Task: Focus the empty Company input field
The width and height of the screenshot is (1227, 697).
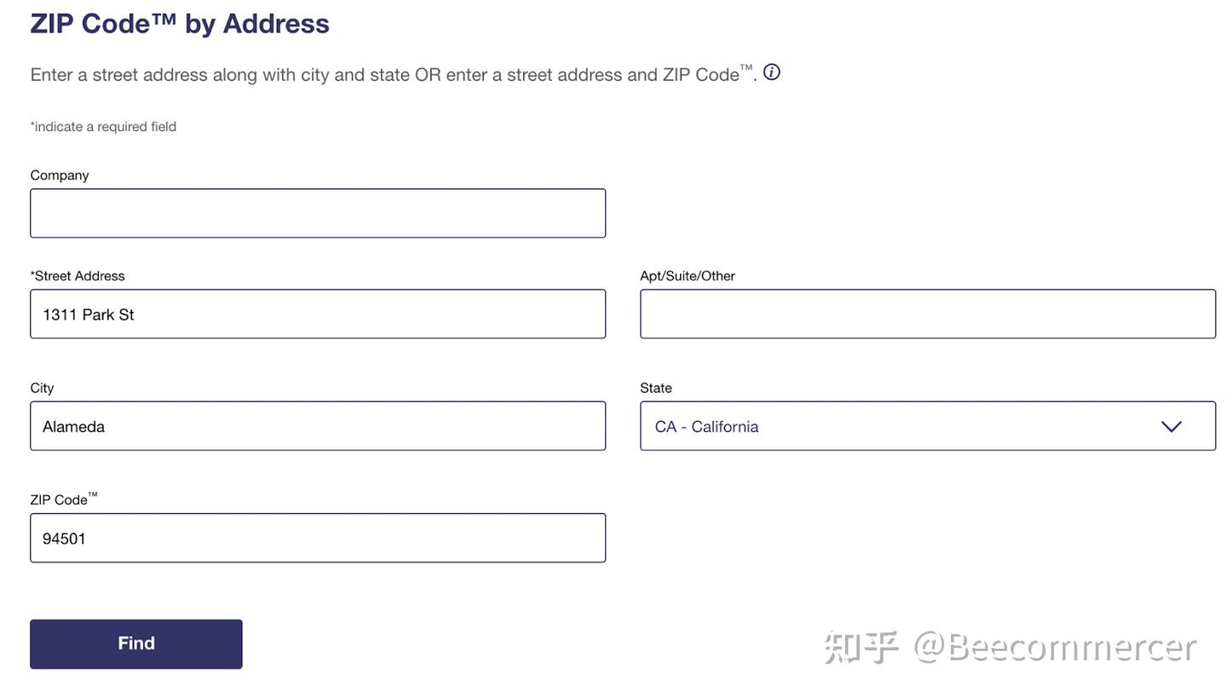Action: click(x=318, y=213)
